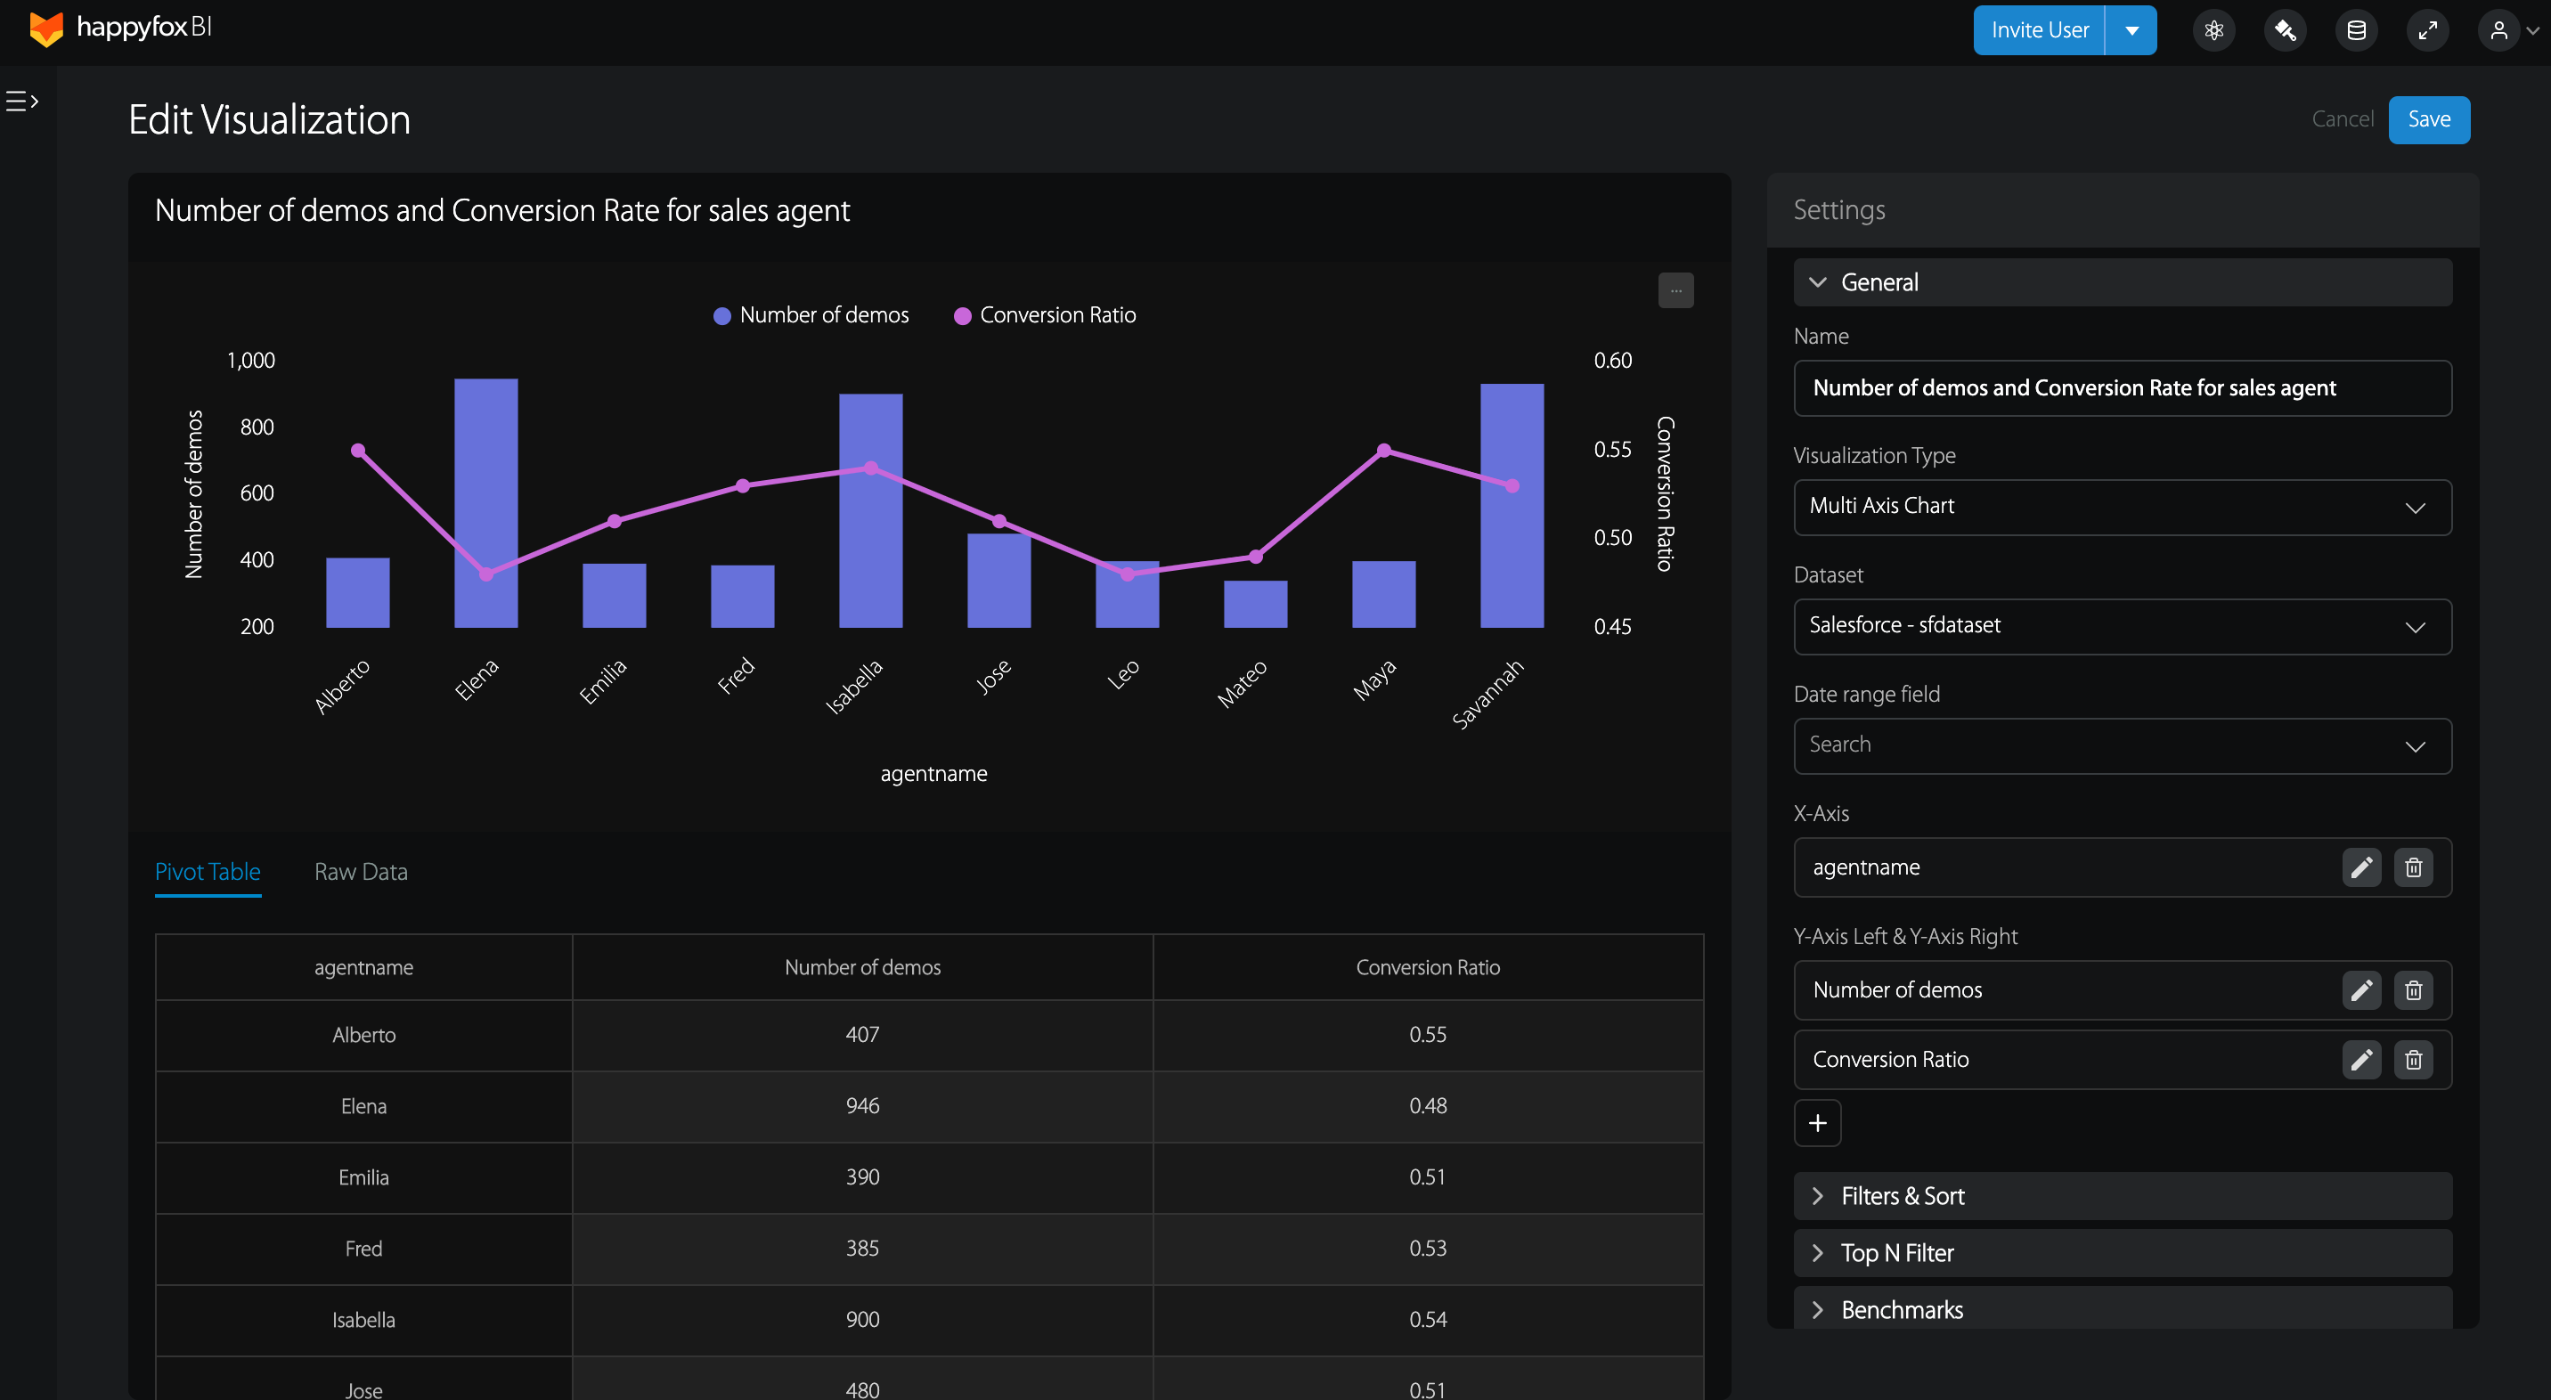Click the Alberto table cell
Image resolution: width=2551 pixels, height=1400 pixels.
point(363,1035)
